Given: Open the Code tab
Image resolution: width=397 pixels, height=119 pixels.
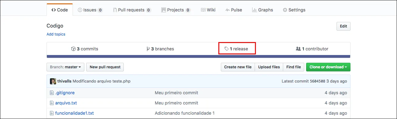Looking at the screenshot, I should click(x=60, y=10).
